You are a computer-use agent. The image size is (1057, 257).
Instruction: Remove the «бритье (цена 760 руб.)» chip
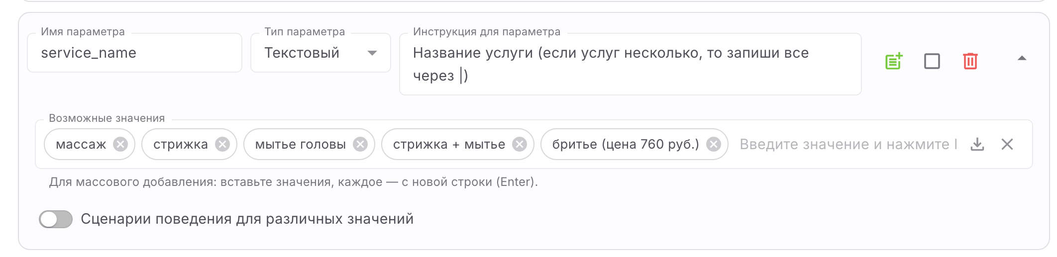714,144
